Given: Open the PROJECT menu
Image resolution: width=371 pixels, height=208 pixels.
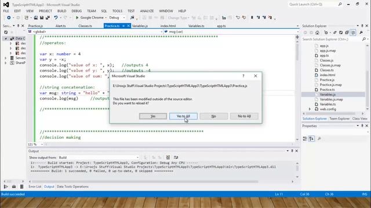Looking at the screenshot, I should click(45, 11).
